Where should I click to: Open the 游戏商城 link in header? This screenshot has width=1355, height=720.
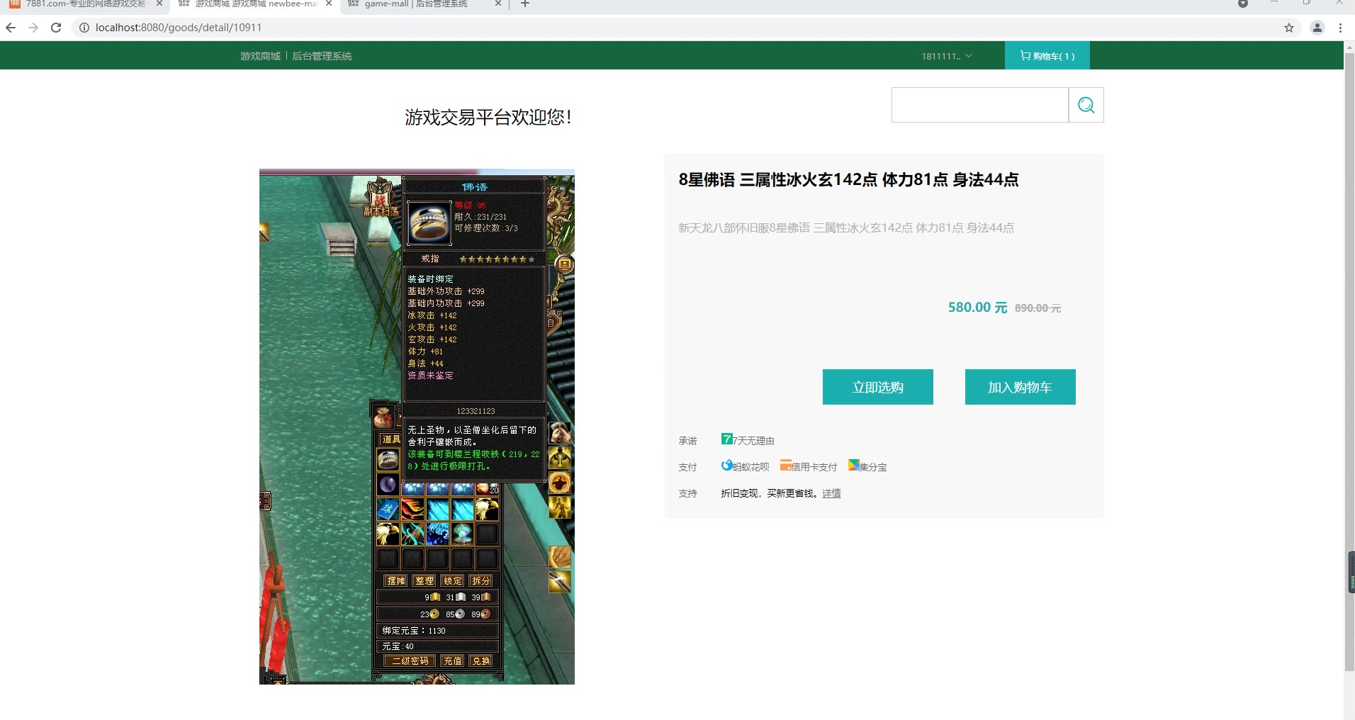click(260, 56)
